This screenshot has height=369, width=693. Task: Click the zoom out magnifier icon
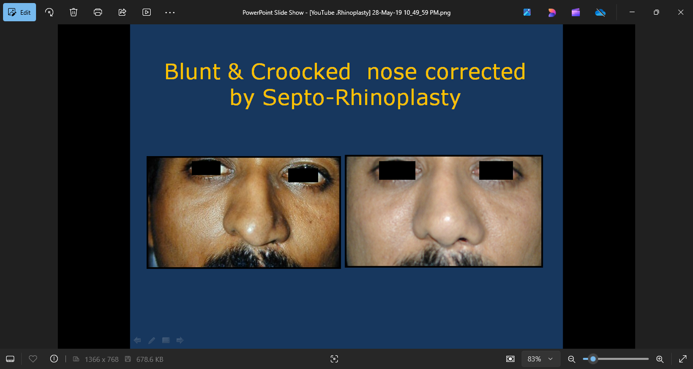click(571, 359)
